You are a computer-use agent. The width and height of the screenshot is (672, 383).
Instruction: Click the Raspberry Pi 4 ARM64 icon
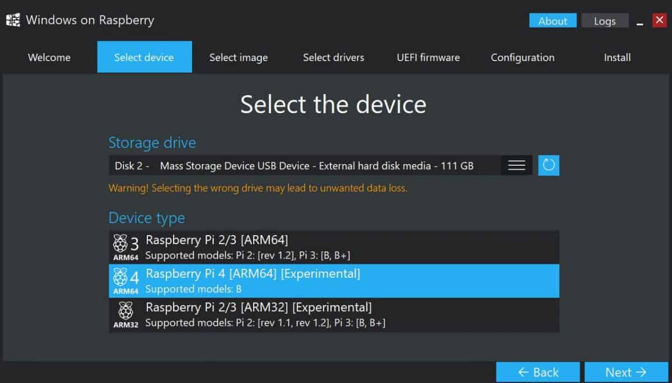click(126, 281)
